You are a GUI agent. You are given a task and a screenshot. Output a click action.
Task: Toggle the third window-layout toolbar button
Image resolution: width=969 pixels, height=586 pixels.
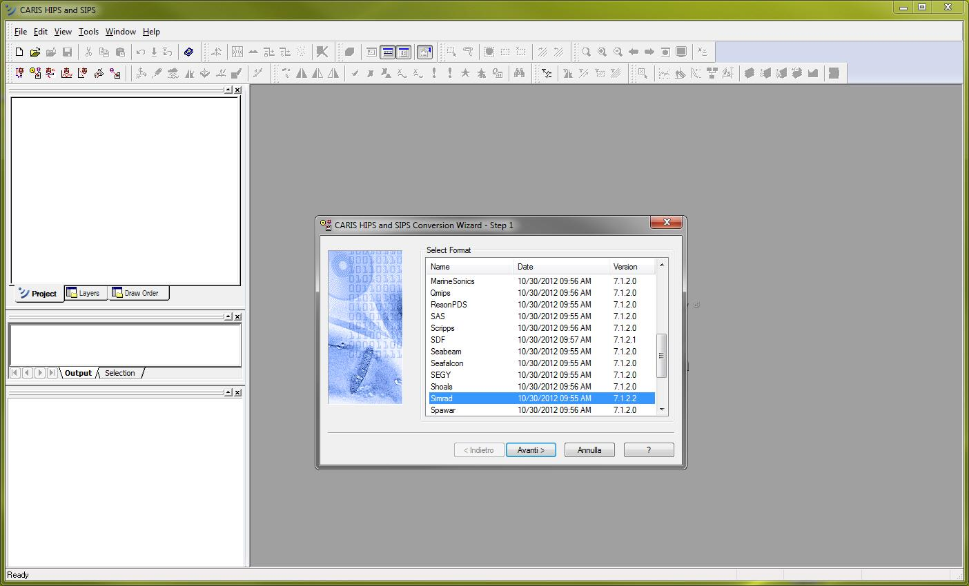pos(404,52)
